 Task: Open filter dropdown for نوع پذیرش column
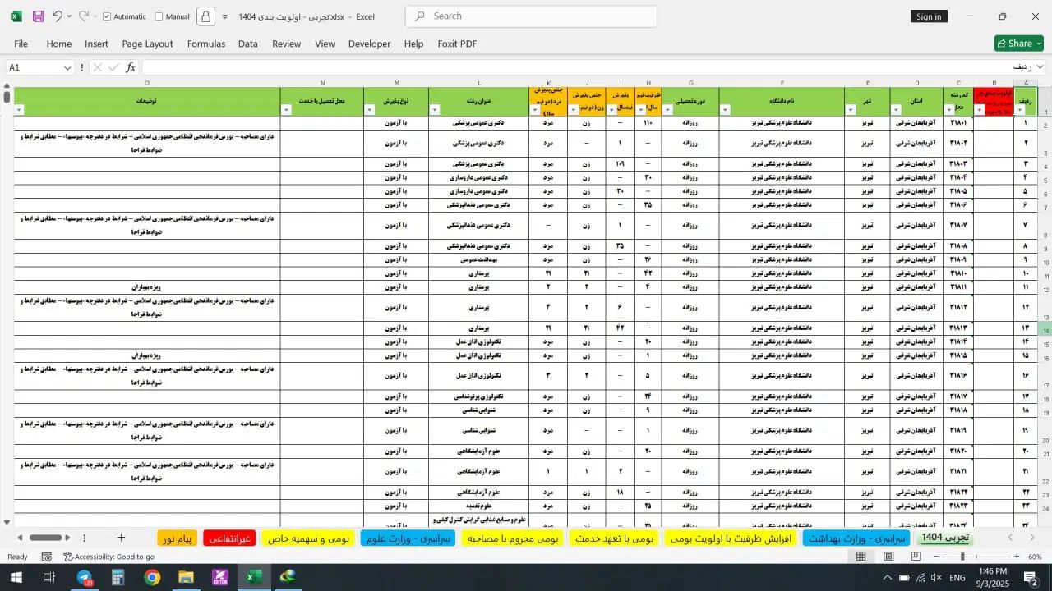point(370,110)
